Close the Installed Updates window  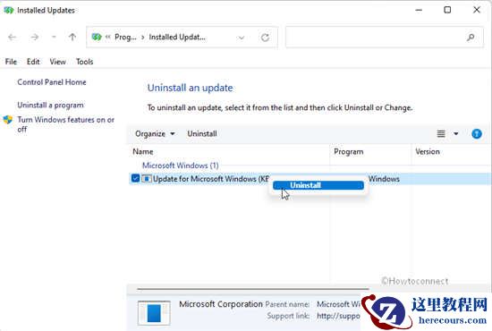(x=477, y=10)
